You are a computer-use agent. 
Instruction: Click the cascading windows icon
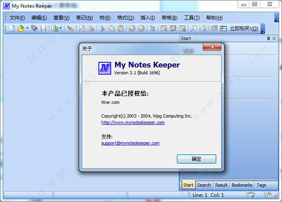(214, 28)
